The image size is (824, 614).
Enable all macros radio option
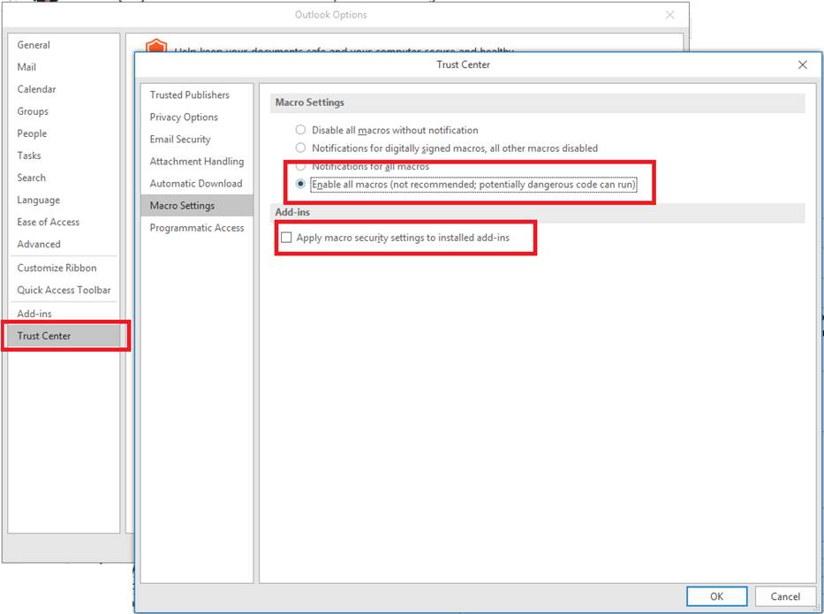tap(300, 184)
